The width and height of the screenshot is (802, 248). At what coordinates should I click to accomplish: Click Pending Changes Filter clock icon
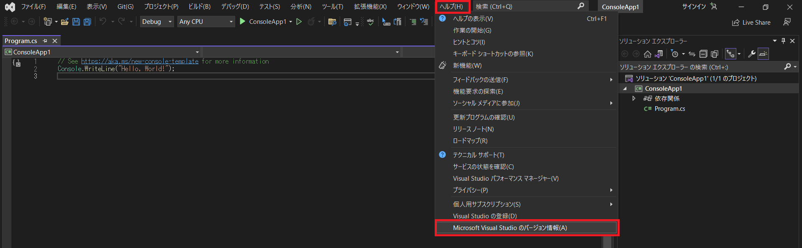(x=674, y=54)
